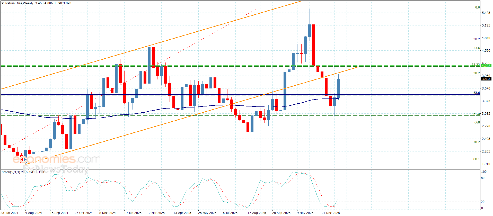
Task: Click the 17 Aug 2025 date label
Action: [257, 213]
